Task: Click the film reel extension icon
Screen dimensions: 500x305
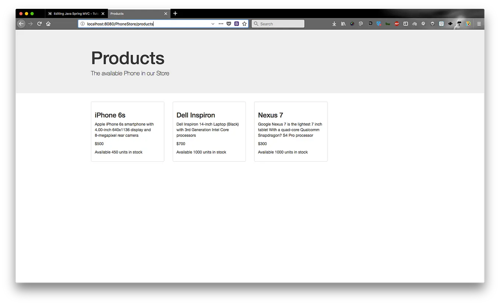Action: point(361,24)
